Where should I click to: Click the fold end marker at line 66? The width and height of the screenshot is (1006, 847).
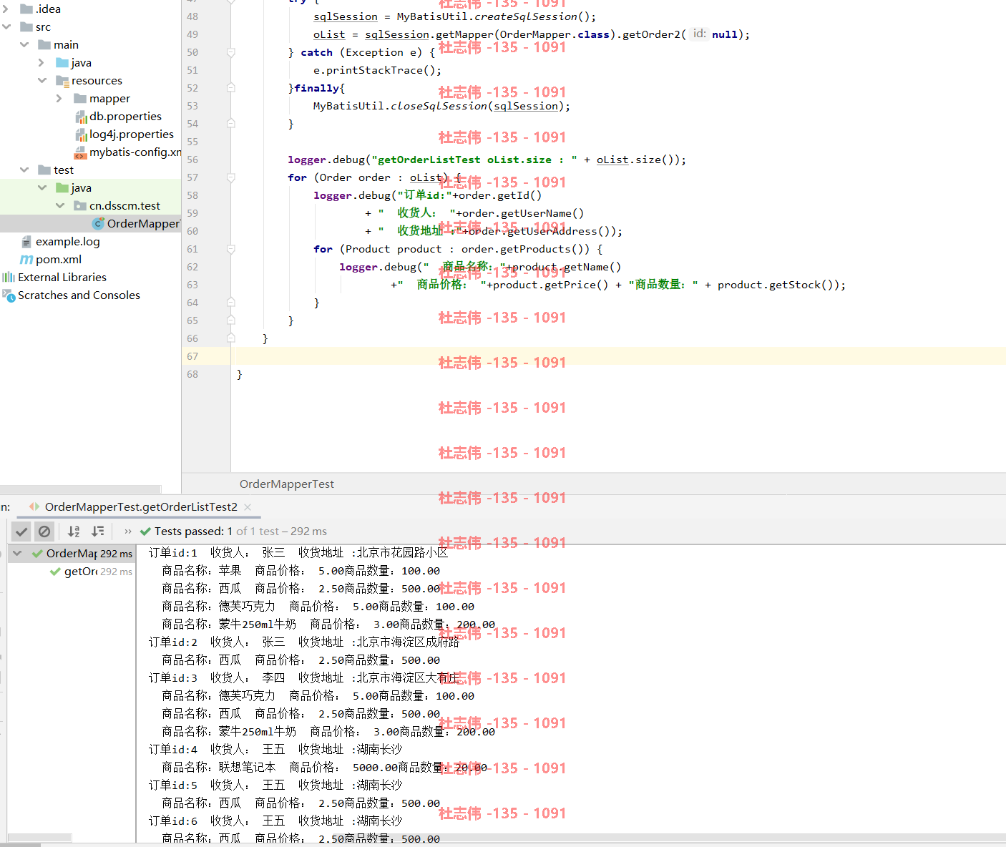[231, 338]
